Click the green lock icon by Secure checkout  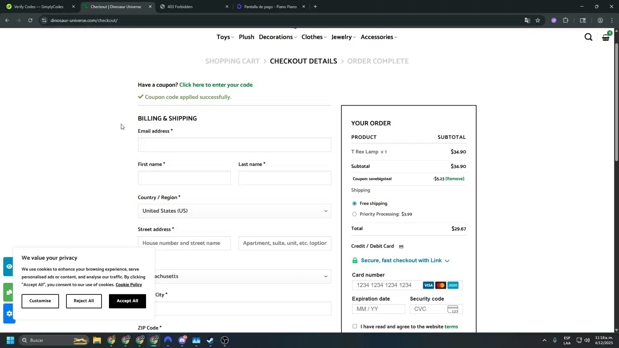[x=354, y=260]
